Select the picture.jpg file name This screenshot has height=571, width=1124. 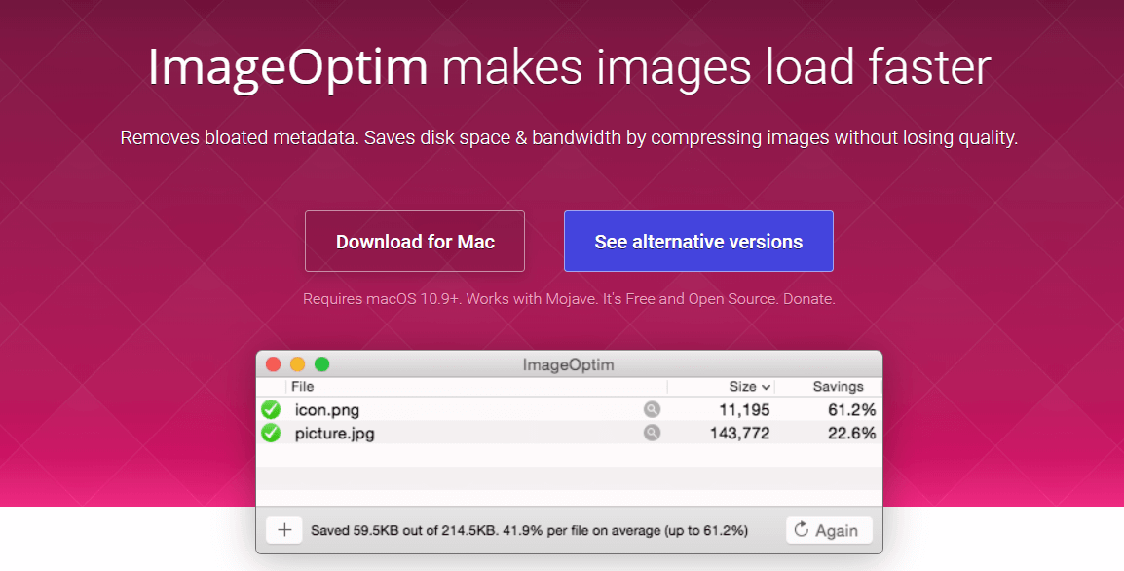tap(335, 434)
